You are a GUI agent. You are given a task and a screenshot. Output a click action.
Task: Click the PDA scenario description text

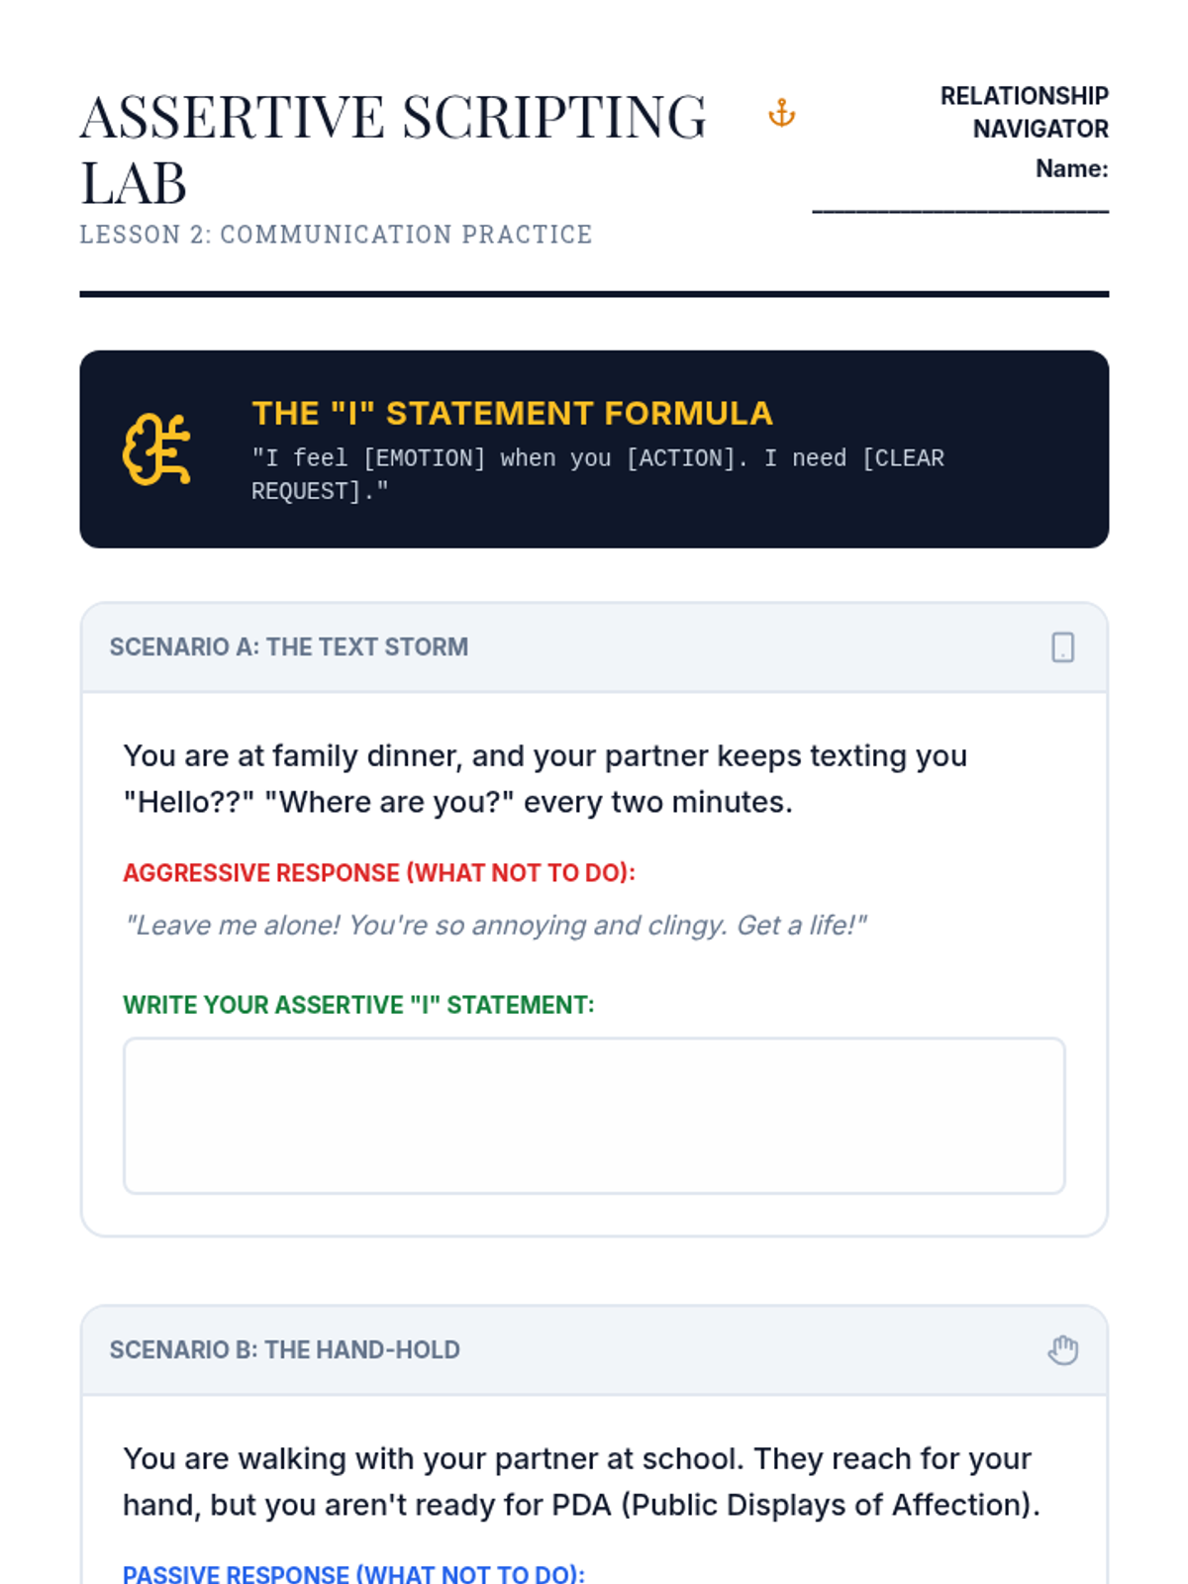(x=582, y=1481)
